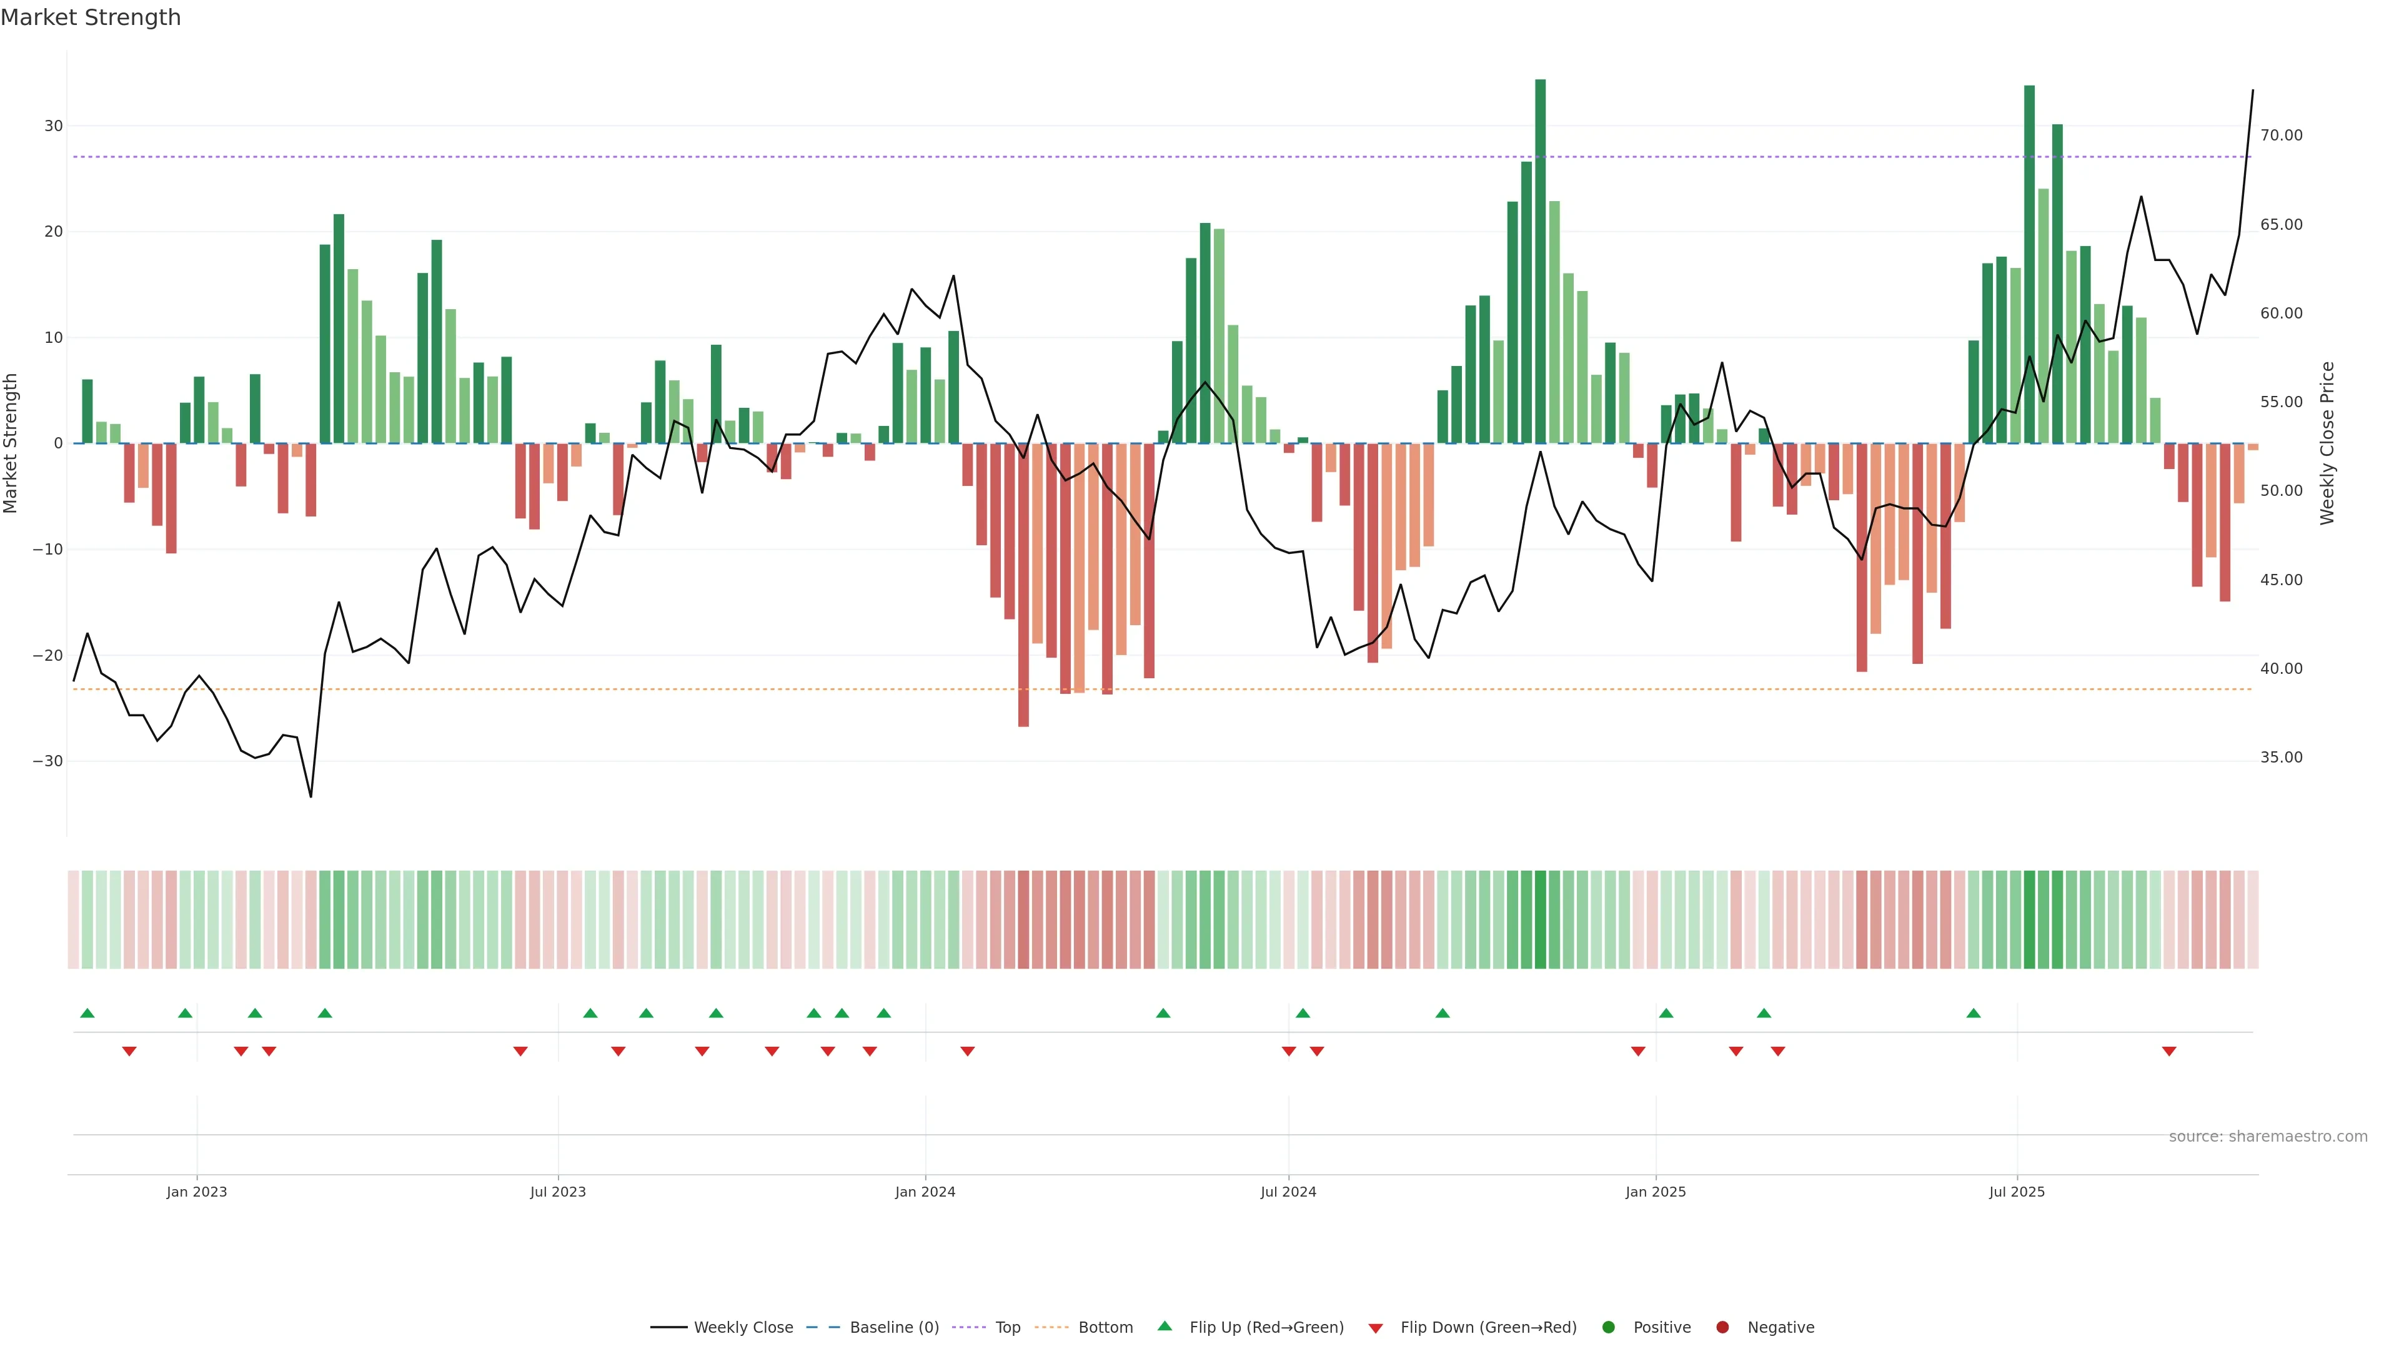Click the darkest green heatmap strip cell
The height and width of the screenshot is (1349, 2399).
(1541, 920)
